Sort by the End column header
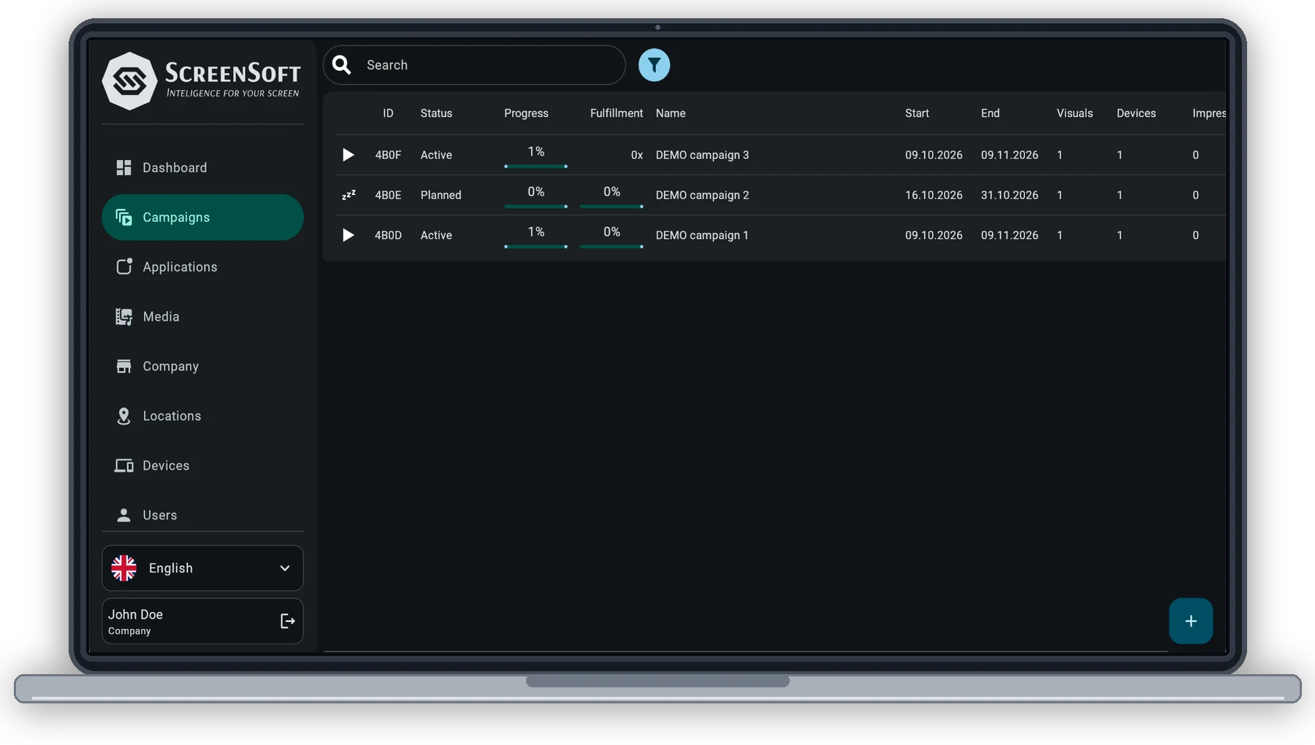 click(990, 113)
